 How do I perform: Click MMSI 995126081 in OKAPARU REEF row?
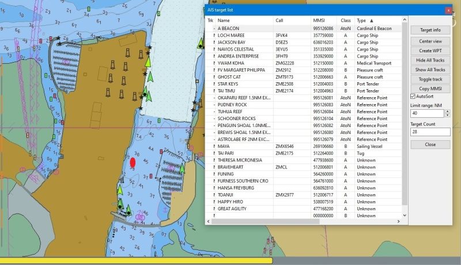click(x=323, y=98)
